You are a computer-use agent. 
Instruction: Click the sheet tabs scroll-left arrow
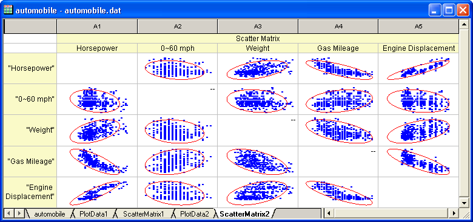pyautogui.click(x=8, y=214)
